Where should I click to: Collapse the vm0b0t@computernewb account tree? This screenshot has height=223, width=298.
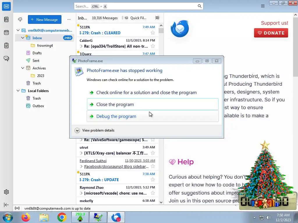[18, 30]
